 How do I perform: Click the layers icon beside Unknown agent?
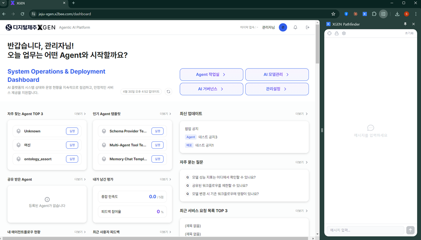coord(19,131)
